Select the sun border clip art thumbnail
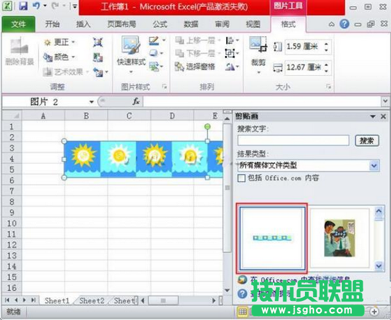 tap(272, 238)
